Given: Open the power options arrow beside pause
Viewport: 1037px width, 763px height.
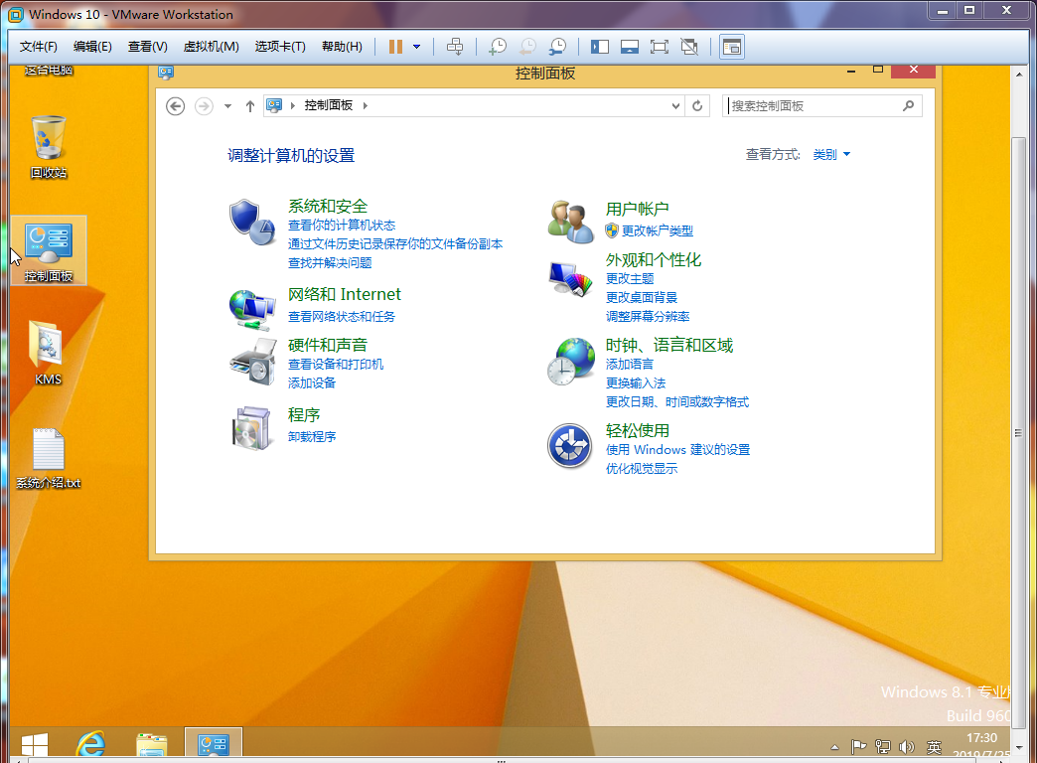Looking at the screenshot, I should point(416,47).
